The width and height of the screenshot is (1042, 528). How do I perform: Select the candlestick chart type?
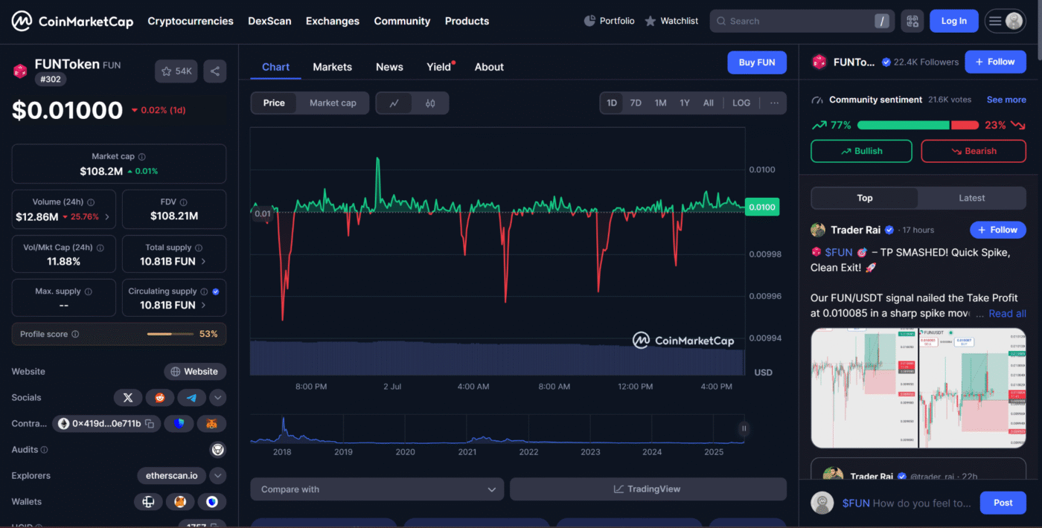tap(430, 103)
